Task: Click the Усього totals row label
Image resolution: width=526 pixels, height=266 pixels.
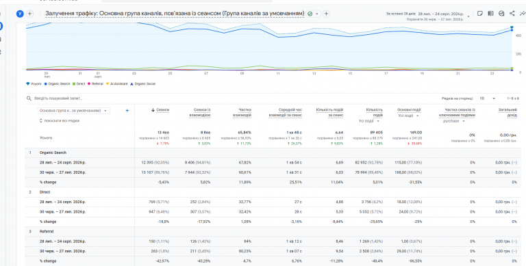Action: [x=46, y=137]
